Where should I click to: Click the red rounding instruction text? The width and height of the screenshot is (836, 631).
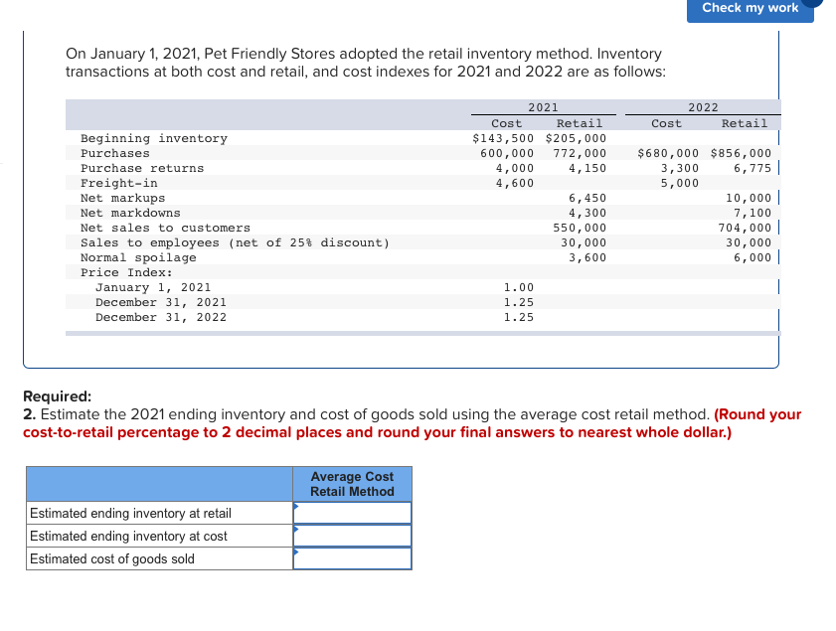coord(412,423)
